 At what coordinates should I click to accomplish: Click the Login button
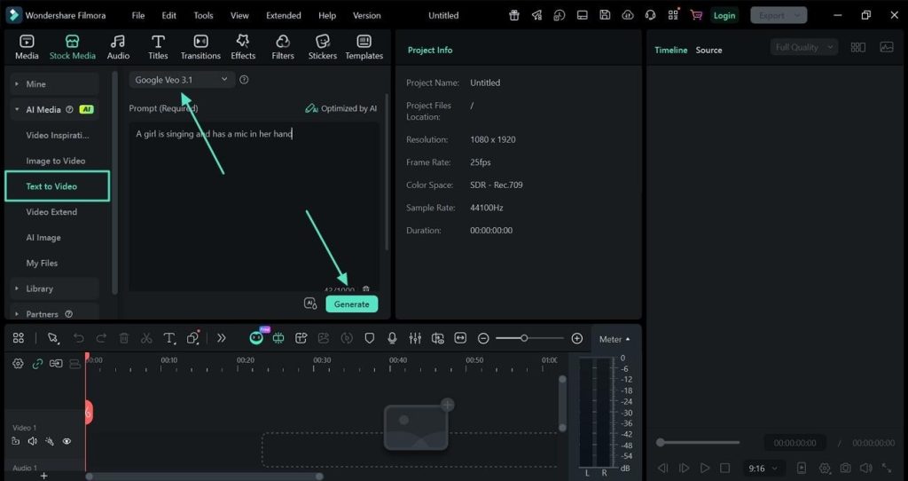(x=724, y=15)
